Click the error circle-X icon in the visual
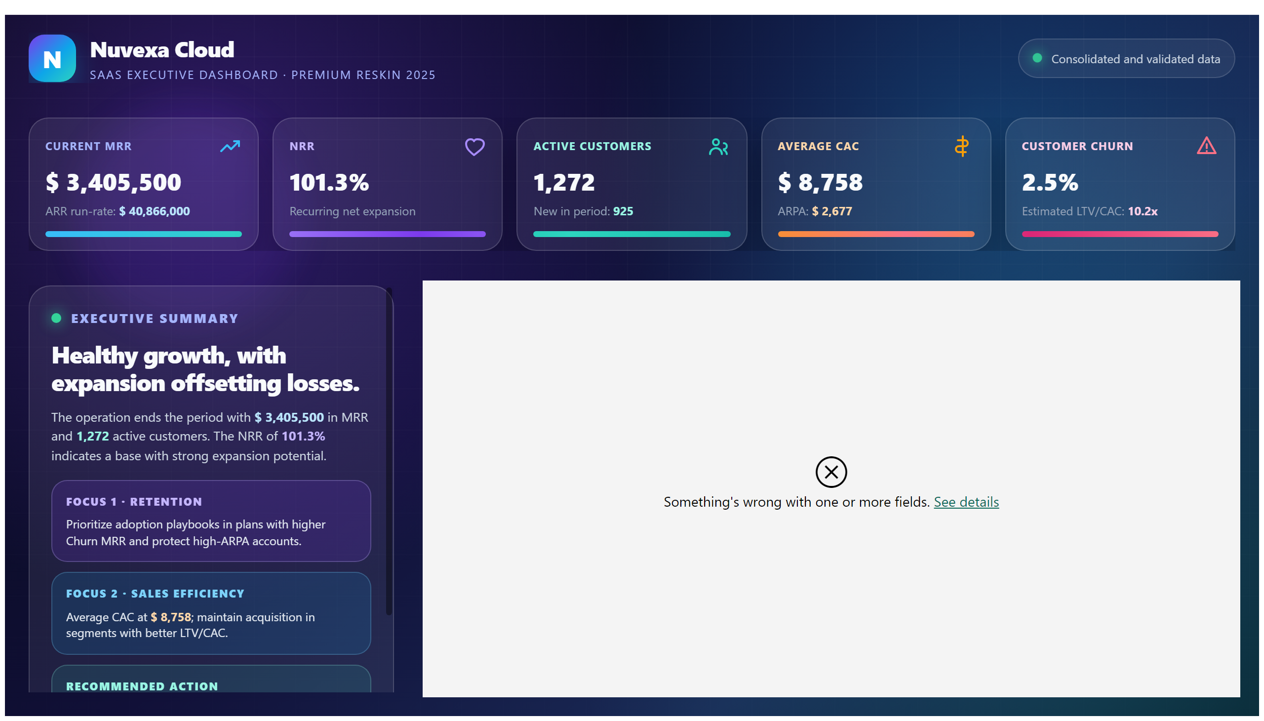This screenshot has width=1264, height=721. pos(831,472)
